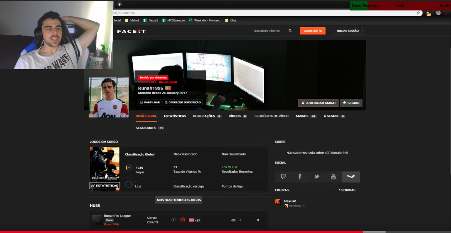Click the 1 Equipas count text
Image resolution: width=451 pixels, height=233 pixels.
point(347,190)
